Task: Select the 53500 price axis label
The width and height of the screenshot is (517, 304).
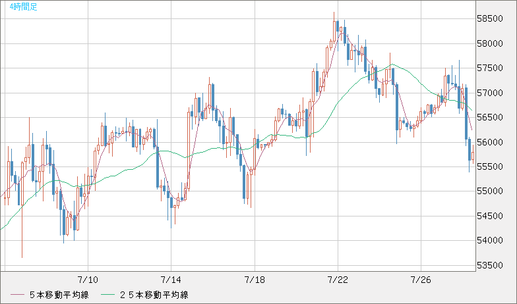Action: [490, 265]
